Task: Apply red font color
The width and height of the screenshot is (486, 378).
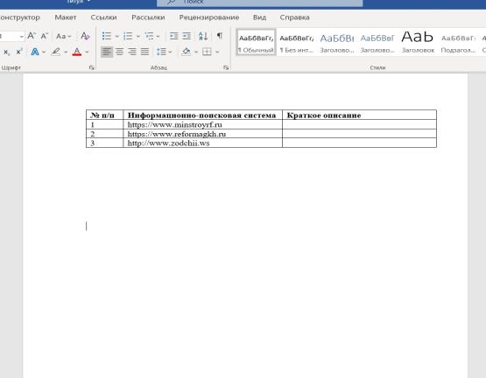Action: click(77, 52)
